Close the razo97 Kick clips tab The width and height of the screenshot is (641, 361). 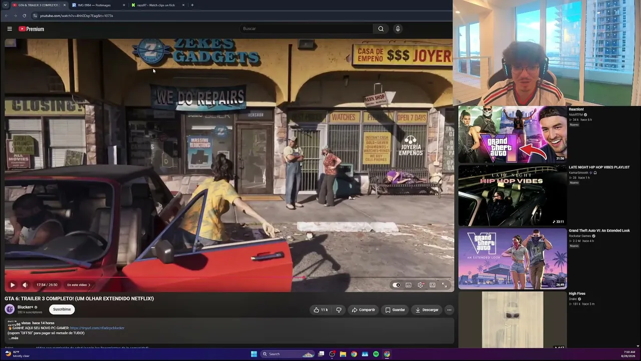(x=183, y=5)
